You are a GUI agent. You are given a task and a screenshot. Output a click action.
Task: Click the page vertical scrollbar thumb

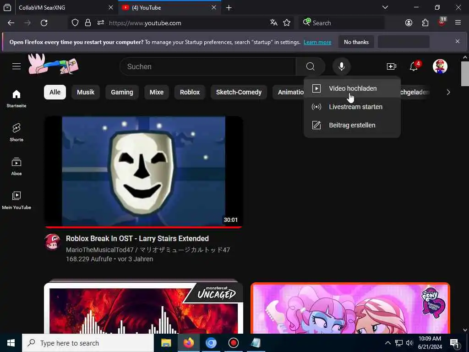click(x=465, y=73)
